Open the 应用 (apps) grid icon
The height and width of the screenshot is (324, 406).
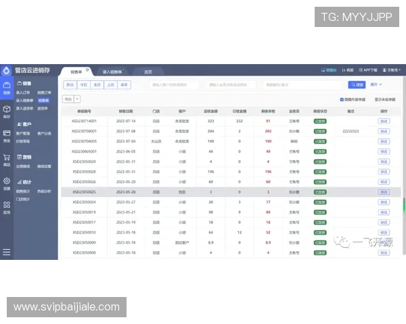6,207
